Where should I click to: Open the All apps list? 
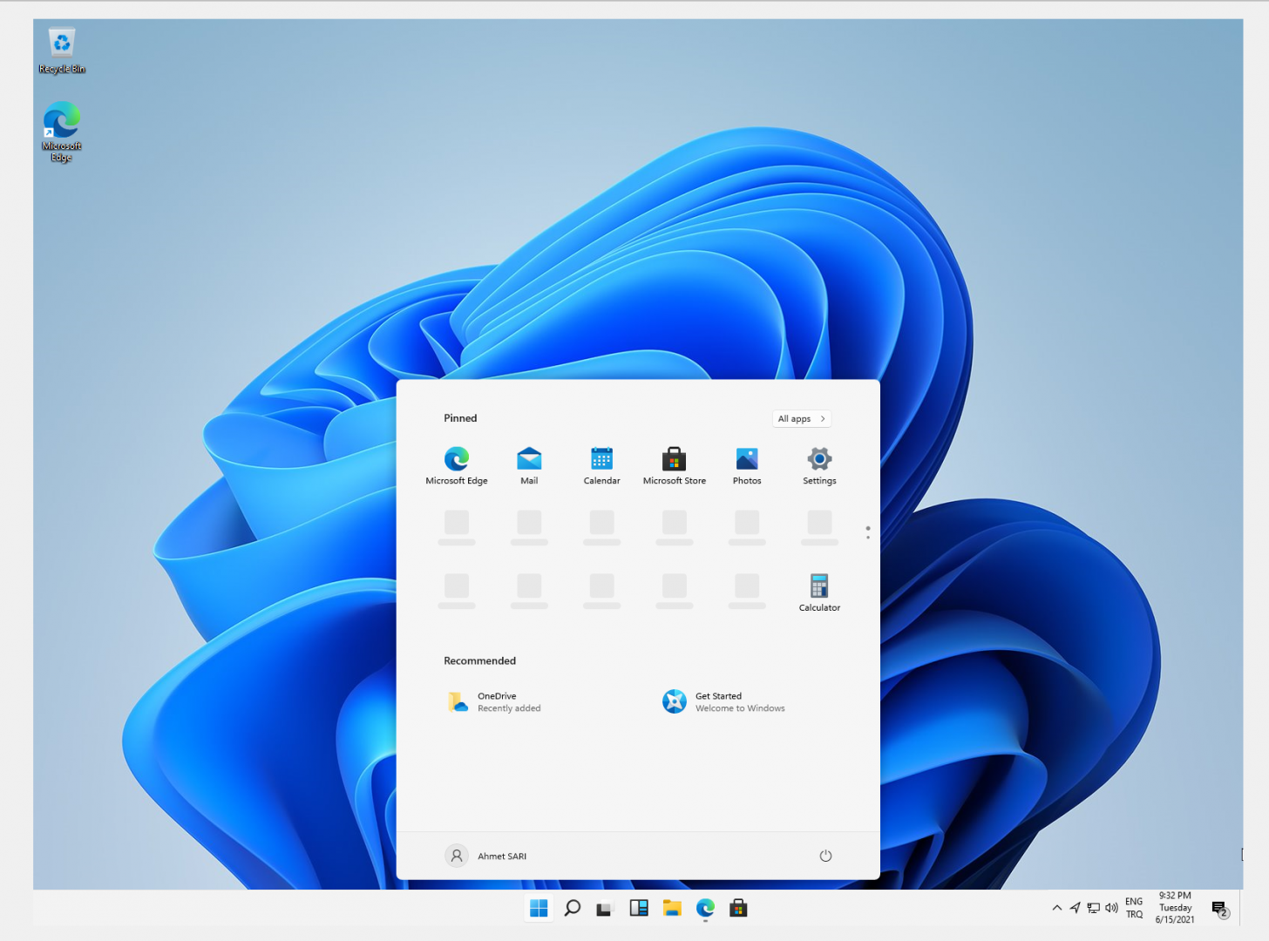[800, 418]
